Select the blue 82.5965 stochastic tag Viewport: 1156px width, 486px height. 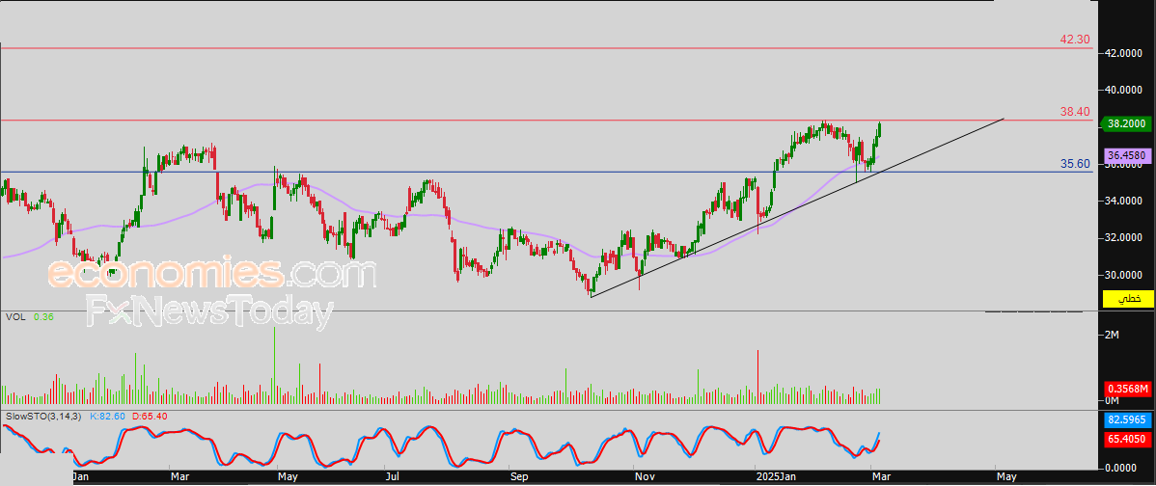[x=1129, y=422]
